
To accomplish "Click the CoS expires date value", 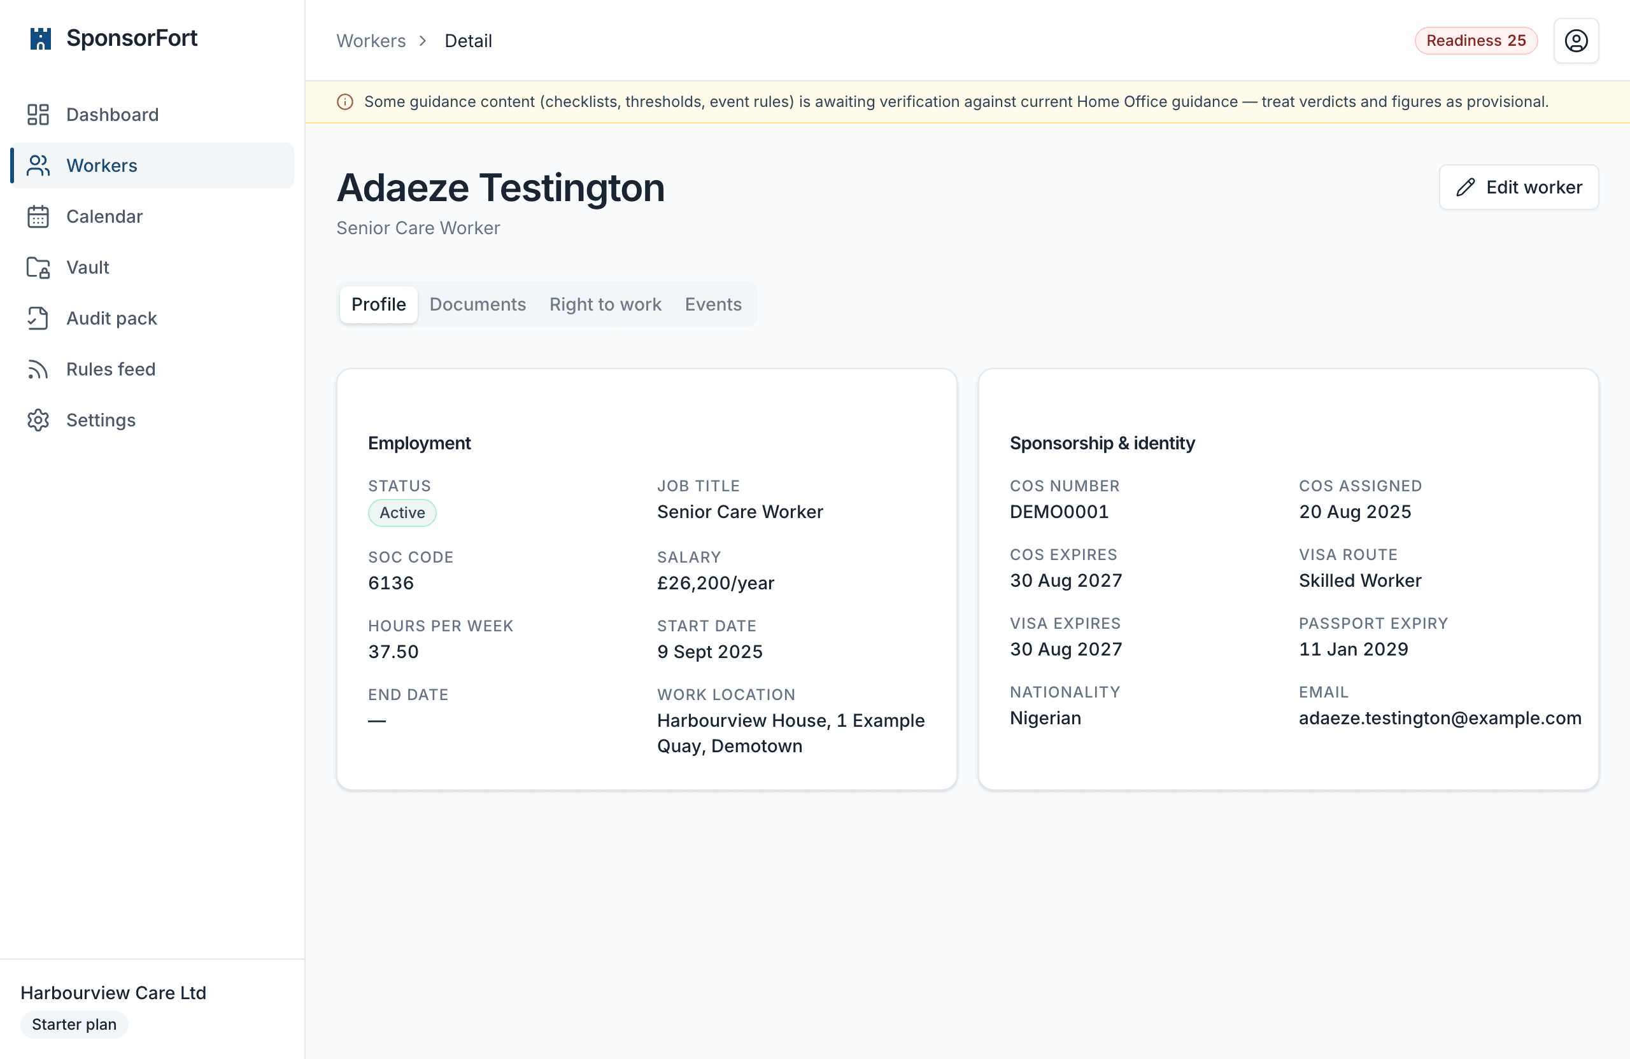I will click(1066, 580).
